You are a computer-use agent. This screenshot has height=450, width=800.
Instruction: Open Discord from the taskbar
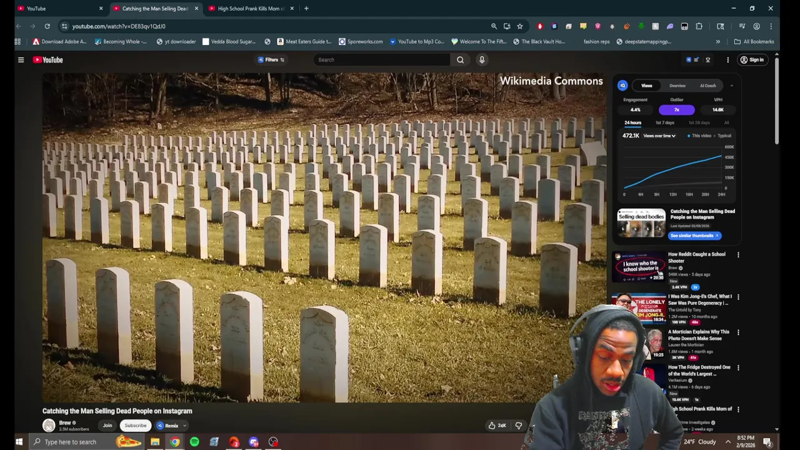(254, 442)
